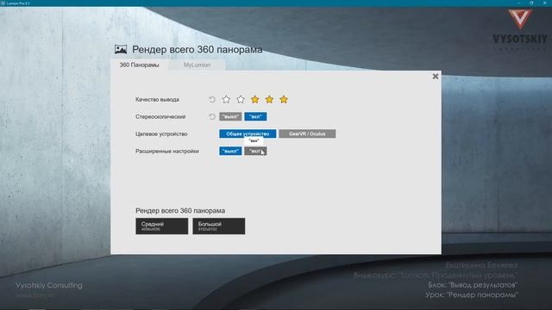The height and width of the screenshot is (310, 552).
Task: Set output quality to three stars
Action: tap(255, 100)
